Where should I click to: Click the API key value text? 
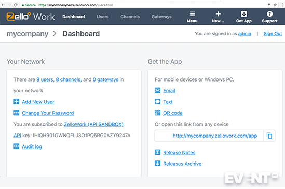point(82,136)
